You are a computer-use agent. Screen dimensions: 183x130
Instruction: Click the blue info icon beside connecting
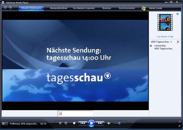pos(151,46)
